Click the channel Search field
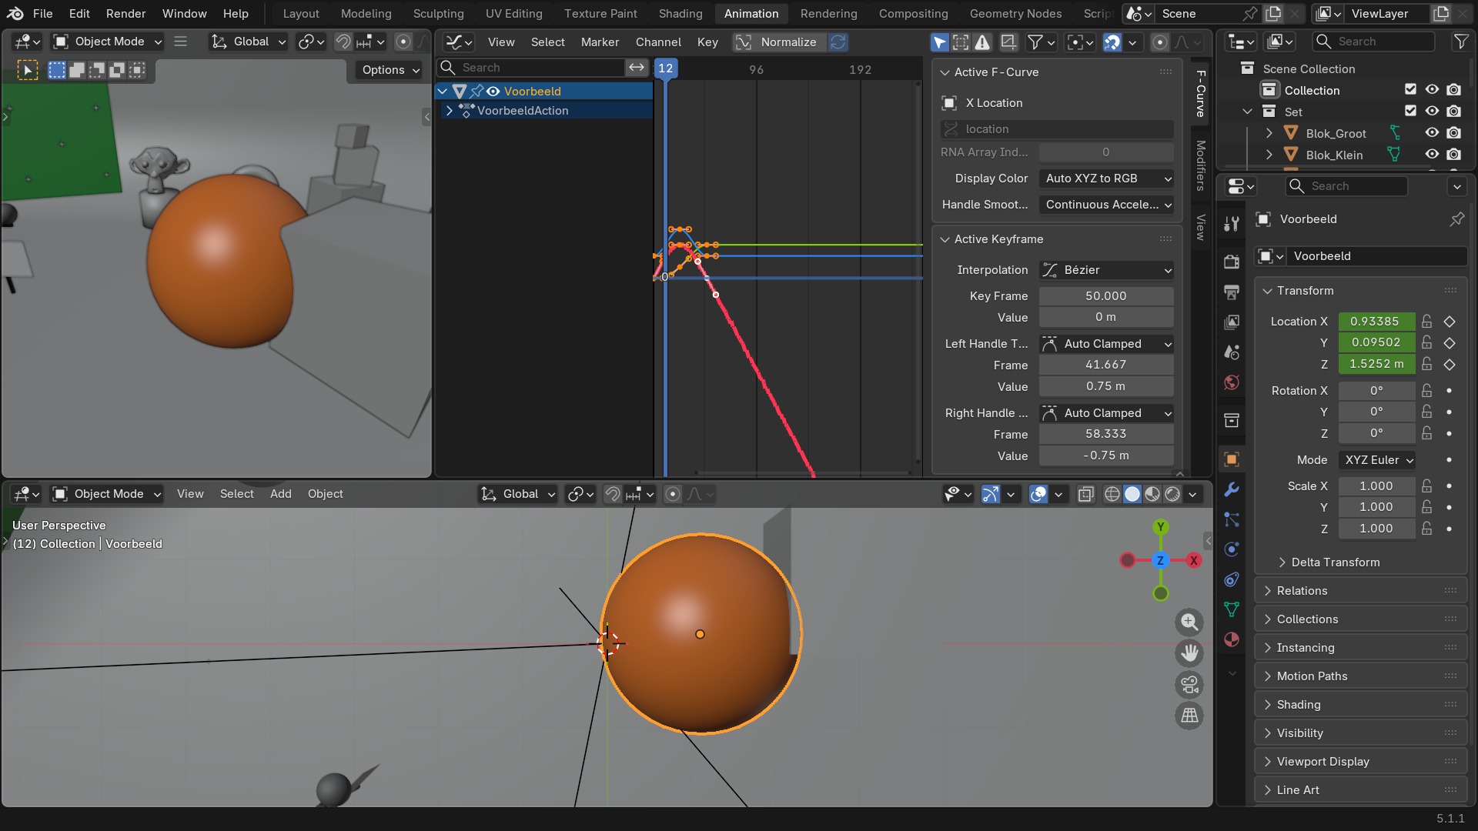 click(x=532, y=68)
